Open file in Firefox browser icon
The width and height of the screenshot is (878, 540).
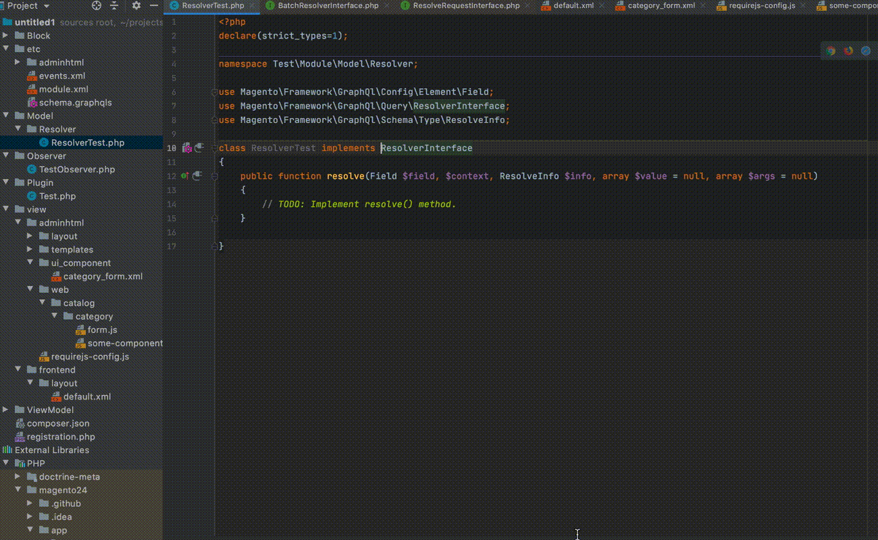[x=848, y=51]
